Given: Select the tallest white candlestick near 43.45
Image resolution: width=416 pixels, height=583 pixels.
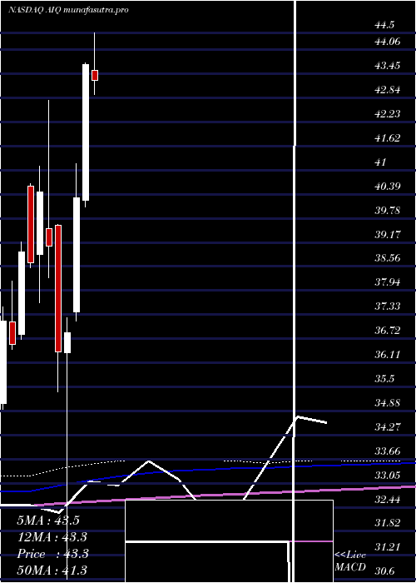Looking at the screenshot, I should [86, 132].
